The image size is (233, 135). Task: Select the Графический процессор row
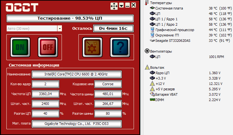[191, 30]
